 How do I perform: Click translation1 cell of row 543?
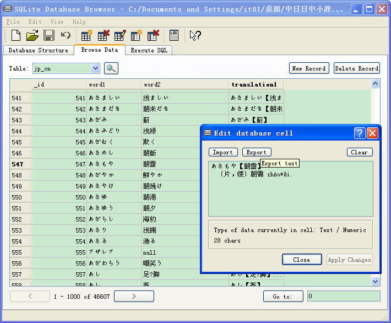coord(256,120)
